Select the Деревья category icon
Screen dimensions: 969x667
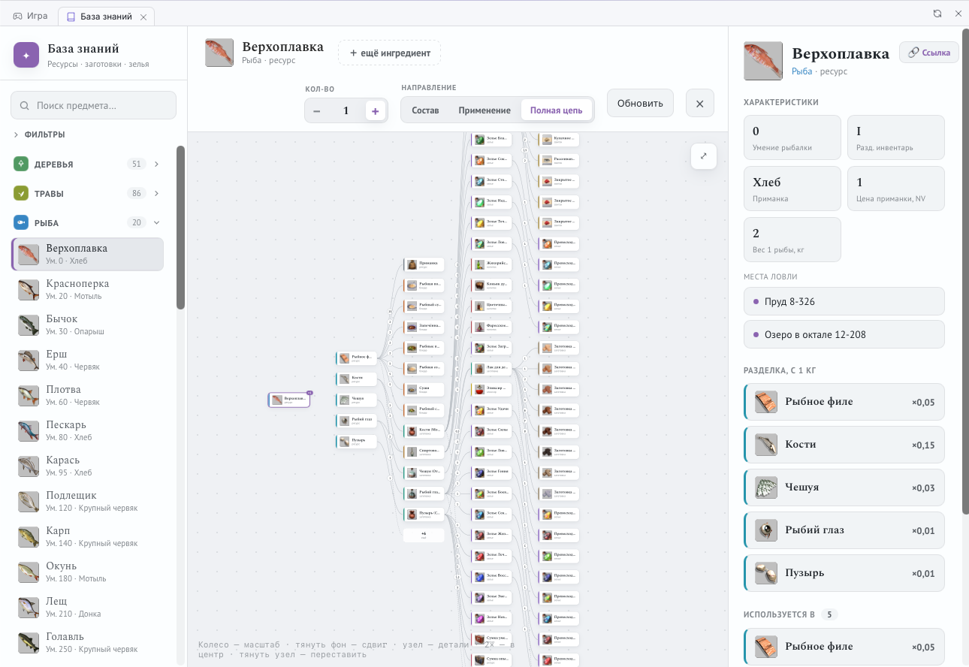tap(21, 164)
